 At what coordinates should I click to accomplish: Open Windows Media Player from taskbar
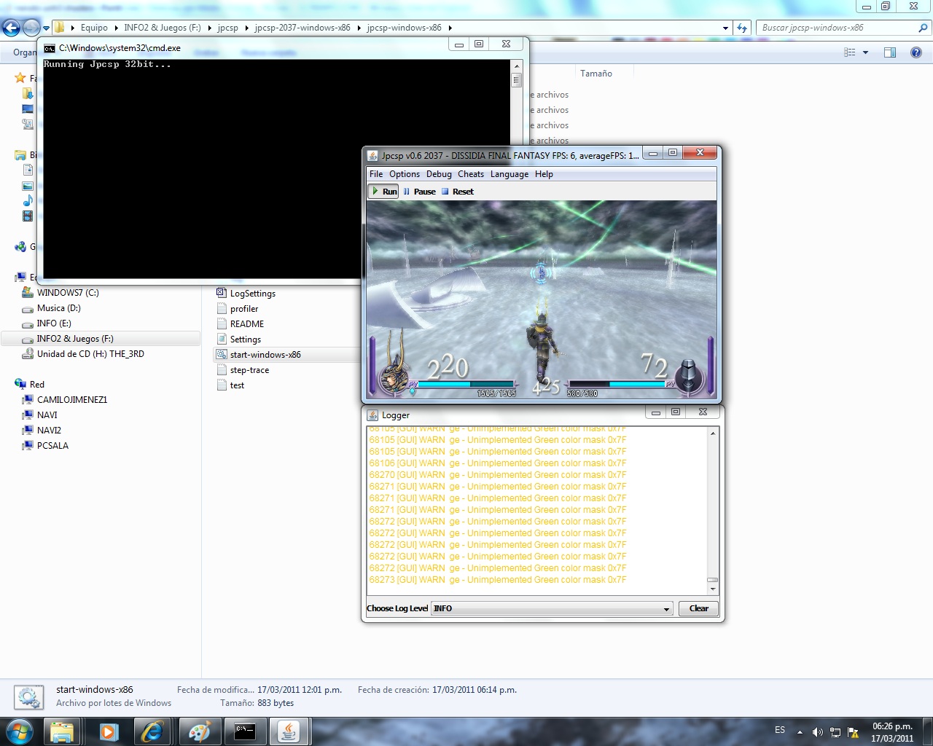coord(109,731)
